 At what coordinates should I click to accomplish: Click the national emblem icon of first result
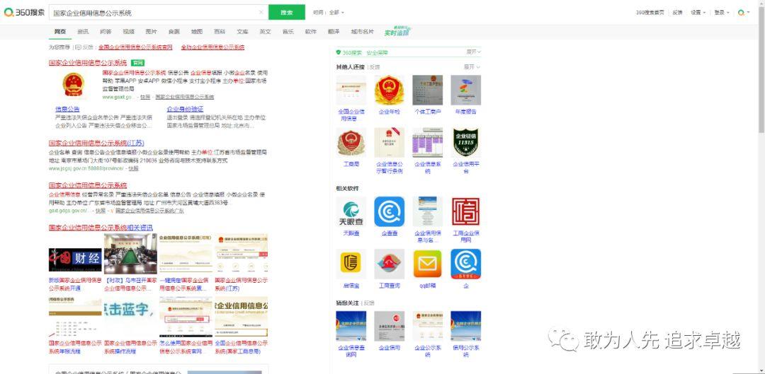[x=74, y=84]
